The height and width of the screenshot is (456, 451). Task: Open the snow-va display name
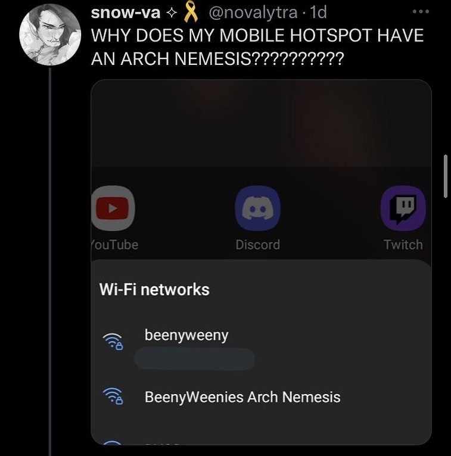[125, 13]
